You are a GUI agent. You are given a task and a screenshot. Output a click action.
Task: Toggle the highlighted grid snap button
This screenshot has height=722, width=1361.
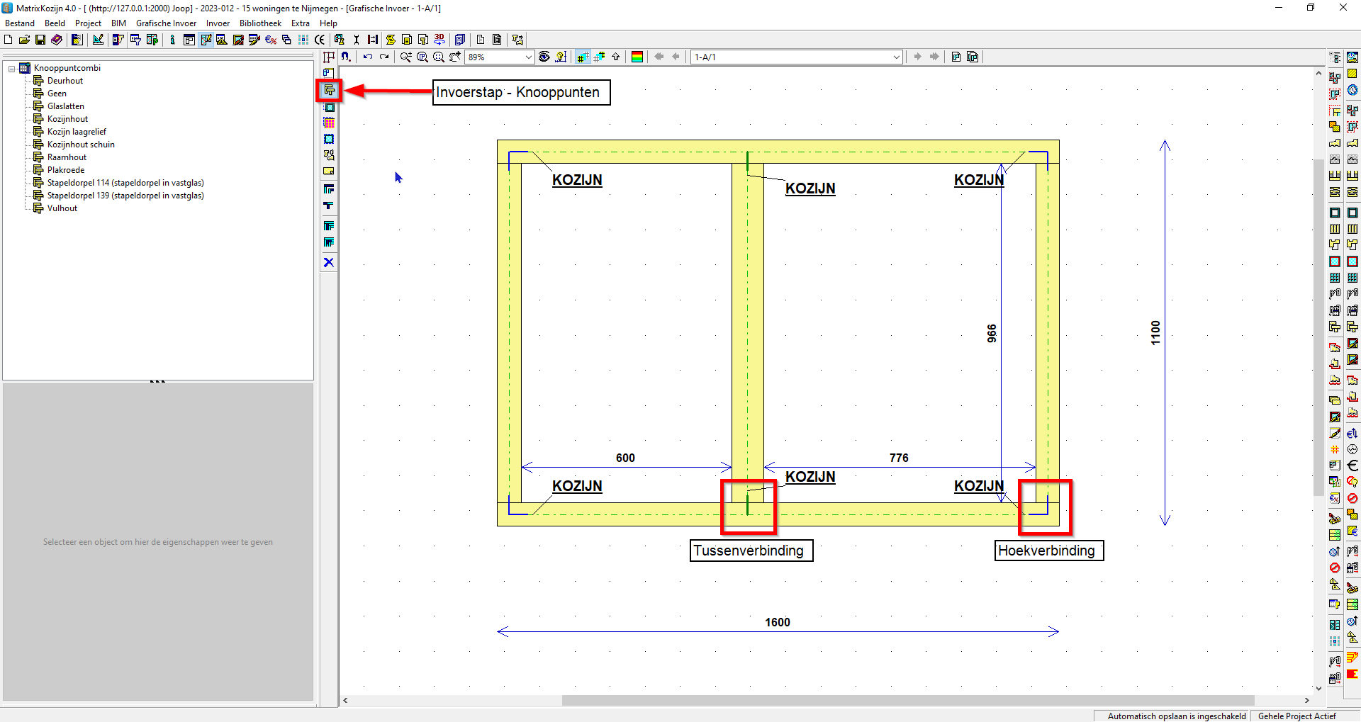[x=583, y=57]
